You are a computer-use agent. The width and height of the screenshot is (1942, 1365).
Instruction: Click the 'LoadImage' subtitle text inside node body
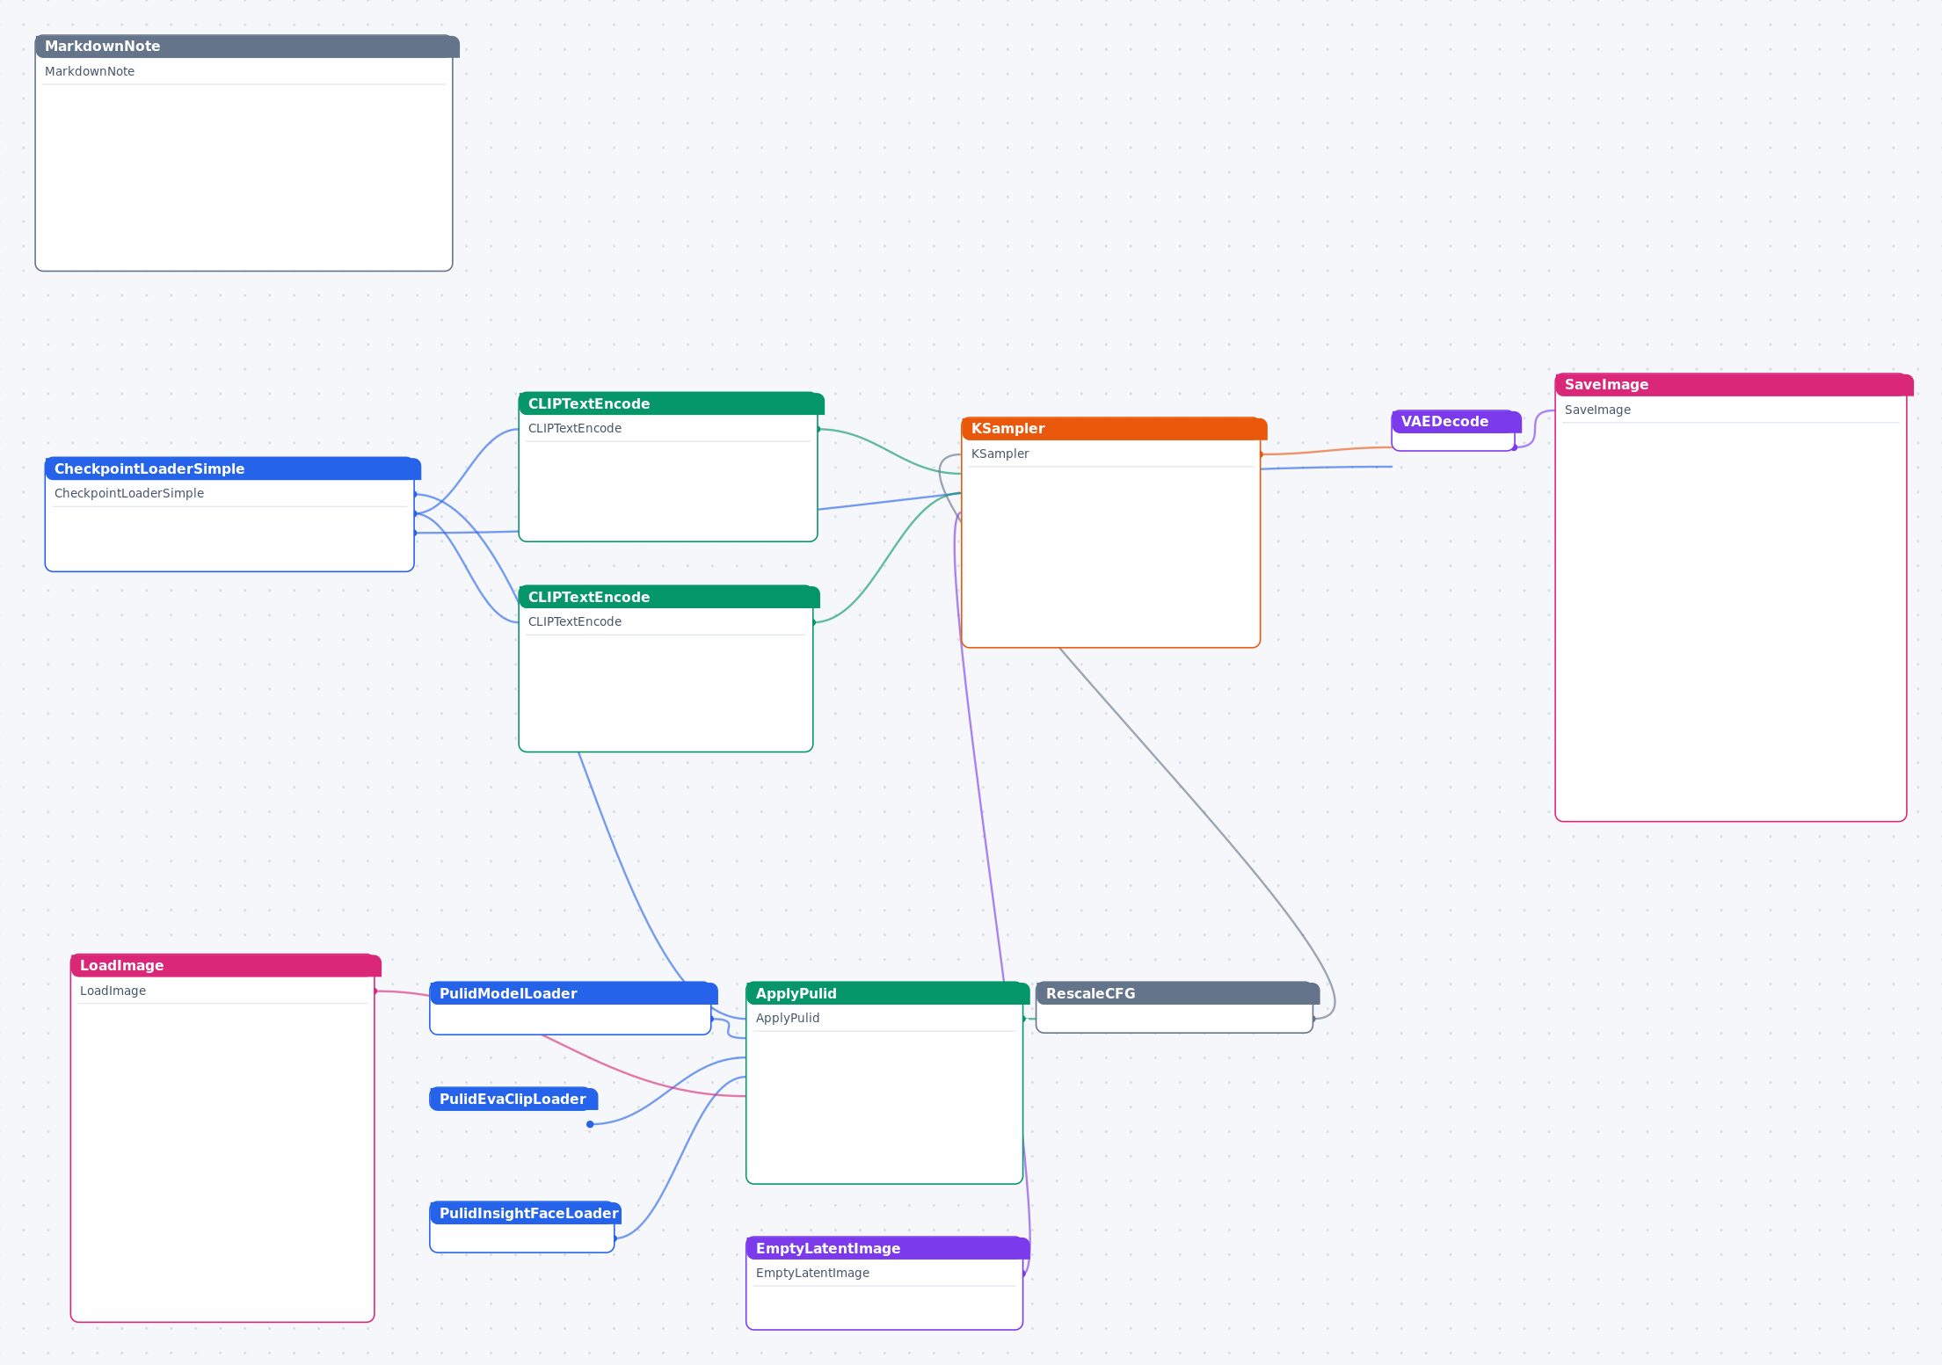tap(113, 991)
